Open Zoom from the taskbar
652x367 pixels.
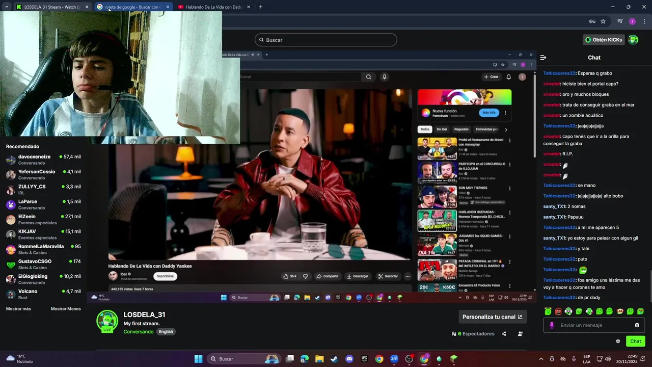[x=394, y=359]
